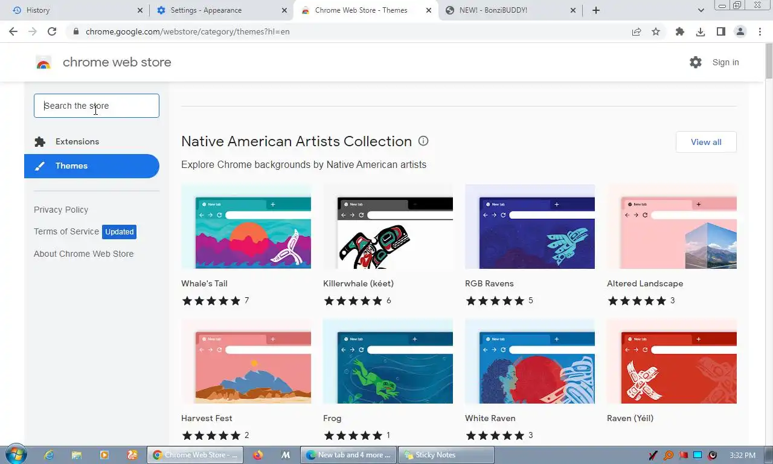Image resolution: width=773 pixels, height=464 pixels.
Task: Close the Settings - Appearance tab
Action: pyautogui.click(x=284, y=10)
